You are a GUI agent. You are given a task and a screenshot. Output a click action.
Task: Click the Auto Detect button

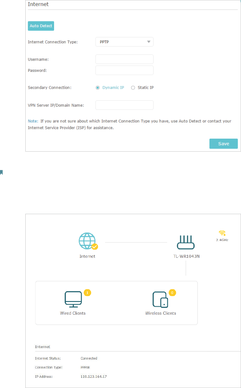click(41, 26)
